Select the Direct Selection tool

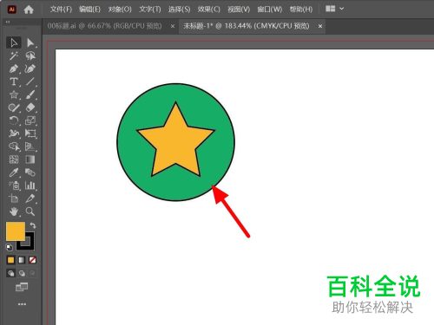[30, 42]
